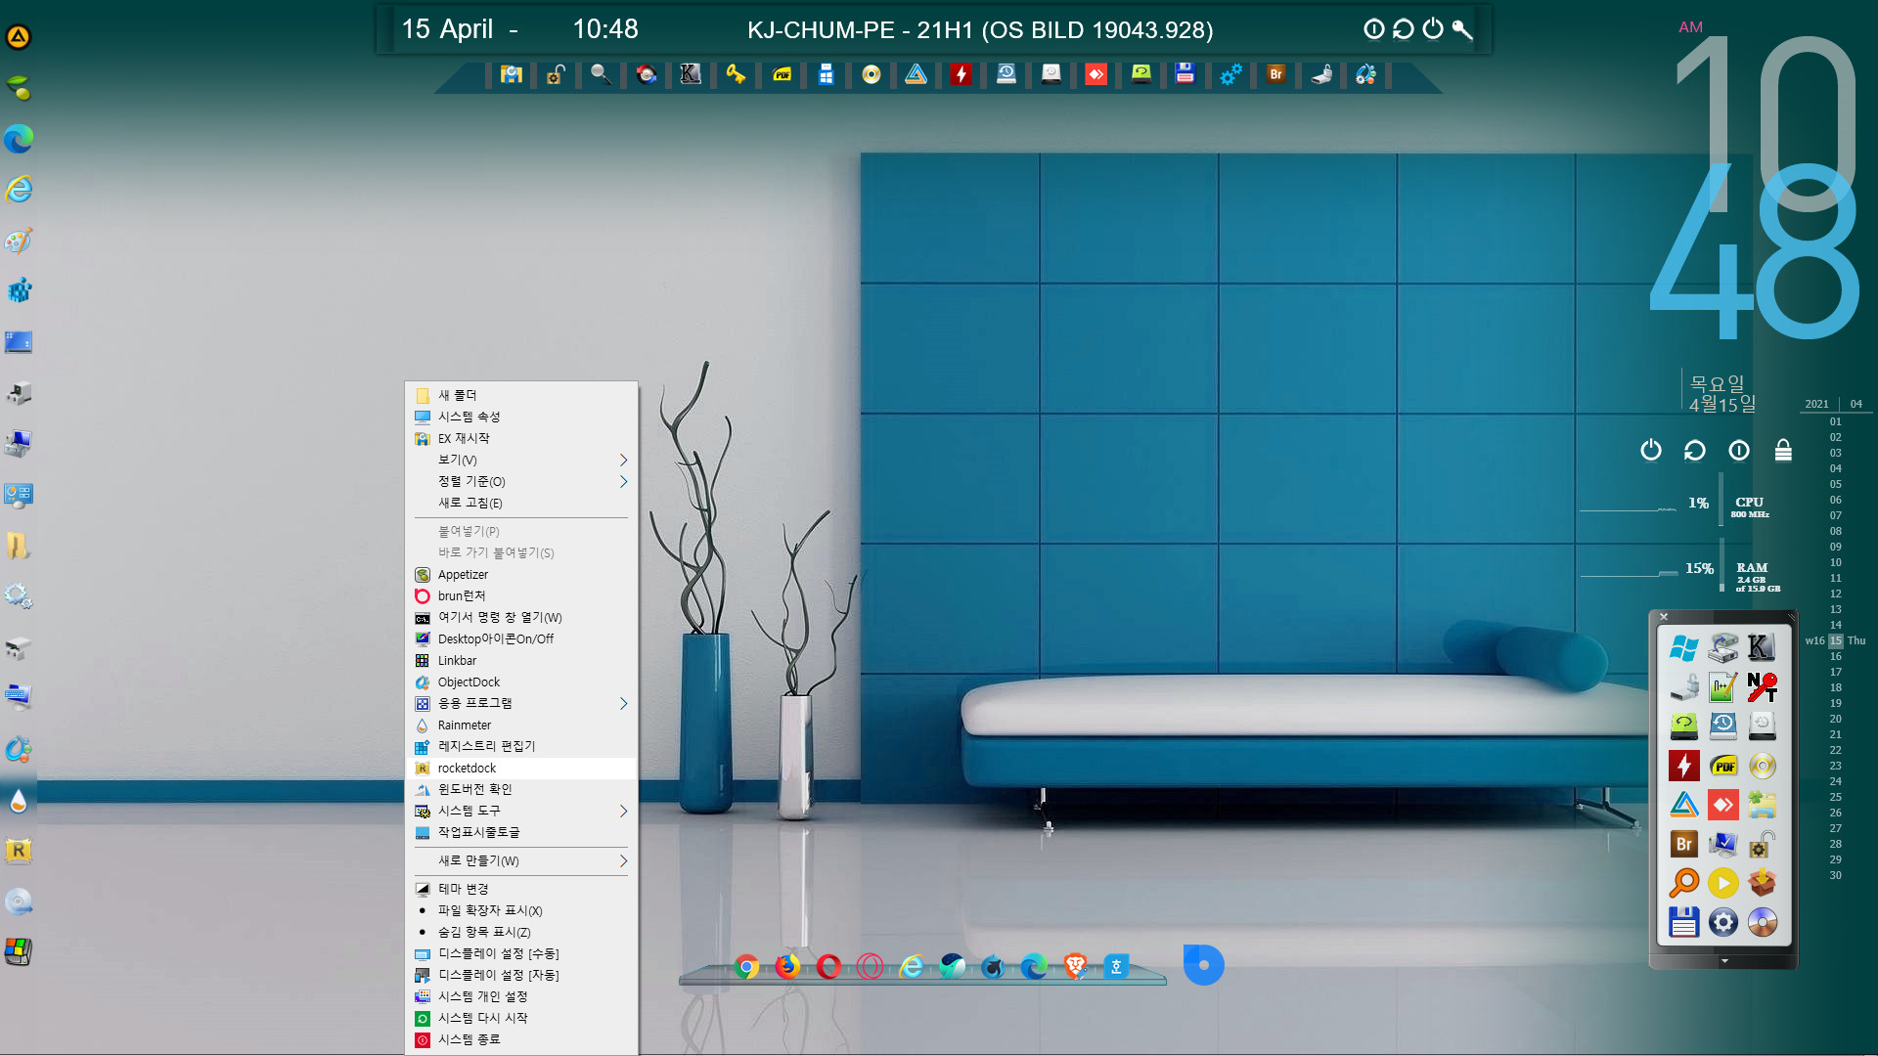The image size is (1878, 1056).
Task: Open Rainmeter from context menu
Action: (520, 725)
